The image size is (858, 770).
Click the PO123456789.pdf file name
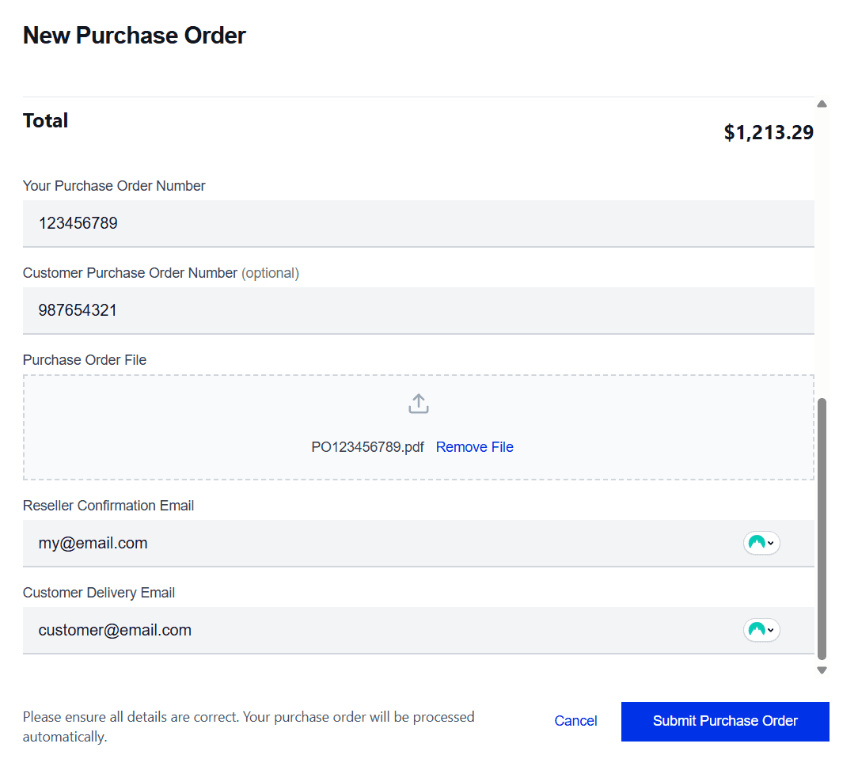click(x=367, y=447)
